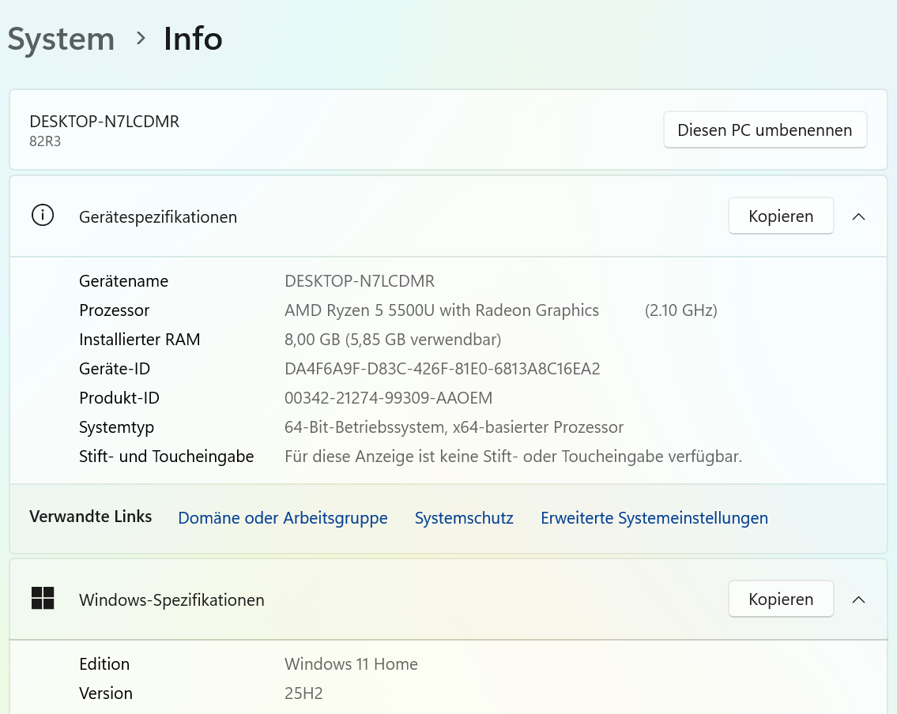
Task: Click the Windows logo beside Windows-Spezifikationen
Action: (x=43, y=598)
